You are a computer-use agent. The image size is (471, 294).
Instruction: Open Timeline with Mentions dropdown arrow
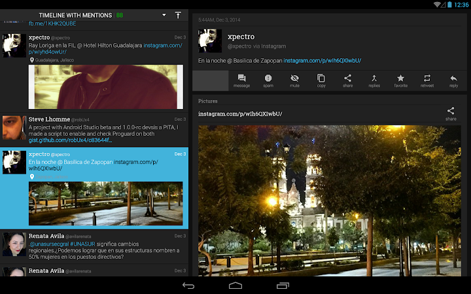pyautogui.click(x=164, y=14)
